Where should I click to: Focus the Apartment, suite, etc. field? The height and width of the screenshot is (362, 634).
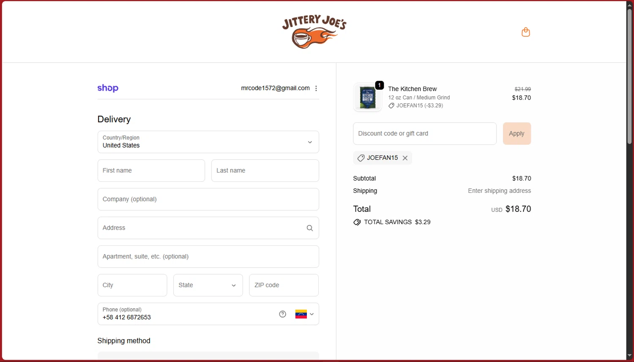point(208,257)
